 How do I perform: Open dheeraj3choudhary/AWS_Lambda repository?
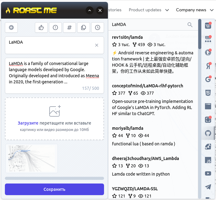point(145,158)
